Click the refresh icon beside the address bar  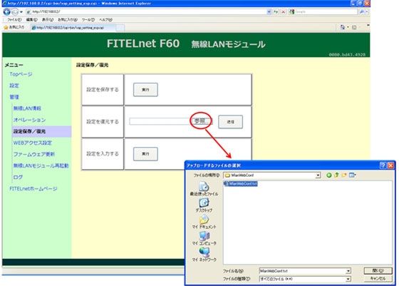click(x=276, y=11)
